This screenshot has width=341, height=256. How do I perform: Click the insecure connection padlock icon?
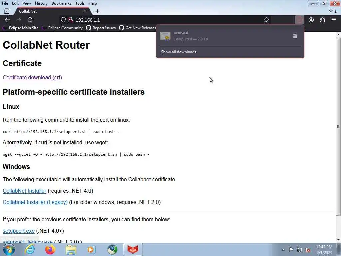(x=71, y=20)
